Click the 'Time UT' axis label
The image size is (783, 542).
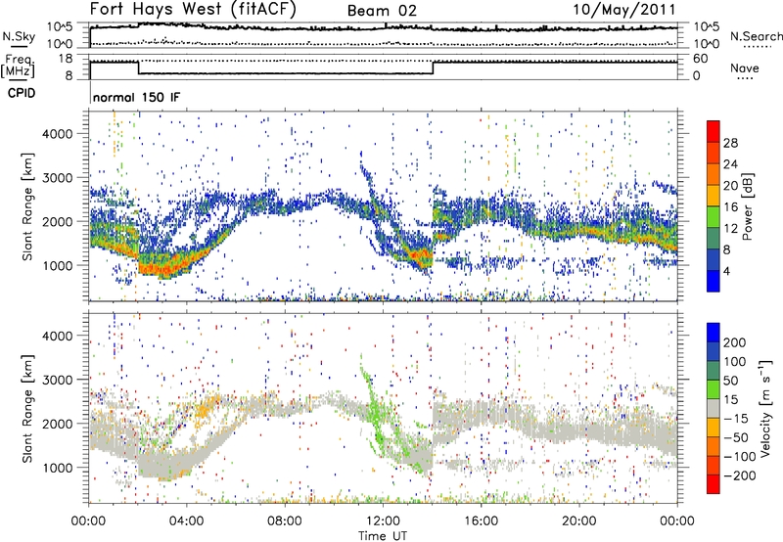(383, 536)
